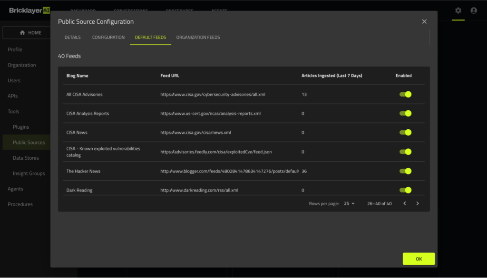
Task: Click the All CISA Advisories feed URL
Action: click(x=213, y=95)
